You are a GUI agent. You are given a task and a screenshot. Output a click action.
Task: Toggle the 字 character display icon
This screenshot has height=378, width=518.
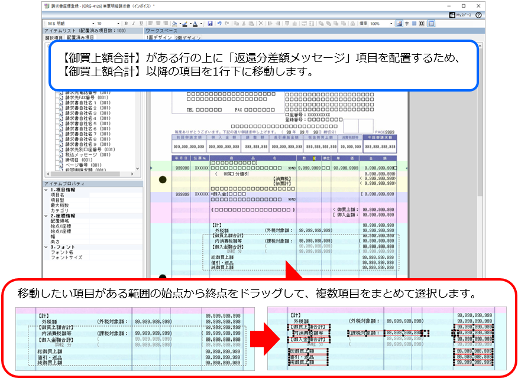pyautogui.click(x=407, y=24)
